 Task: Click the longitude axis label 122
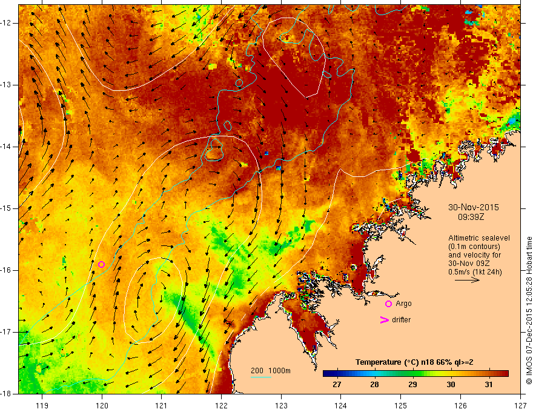point(221,405)
